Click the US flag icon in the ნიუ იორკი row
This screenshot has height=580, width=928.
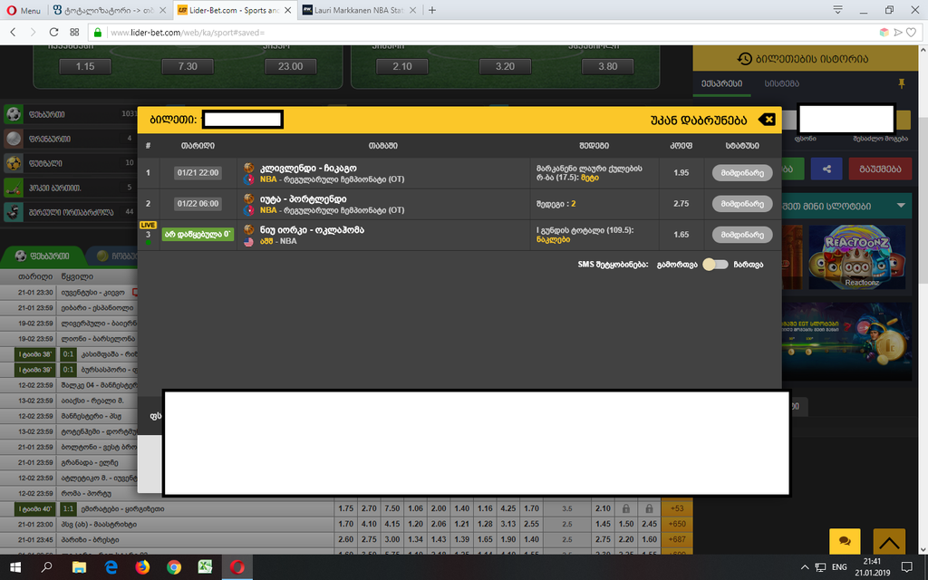[x=249, y=241]
